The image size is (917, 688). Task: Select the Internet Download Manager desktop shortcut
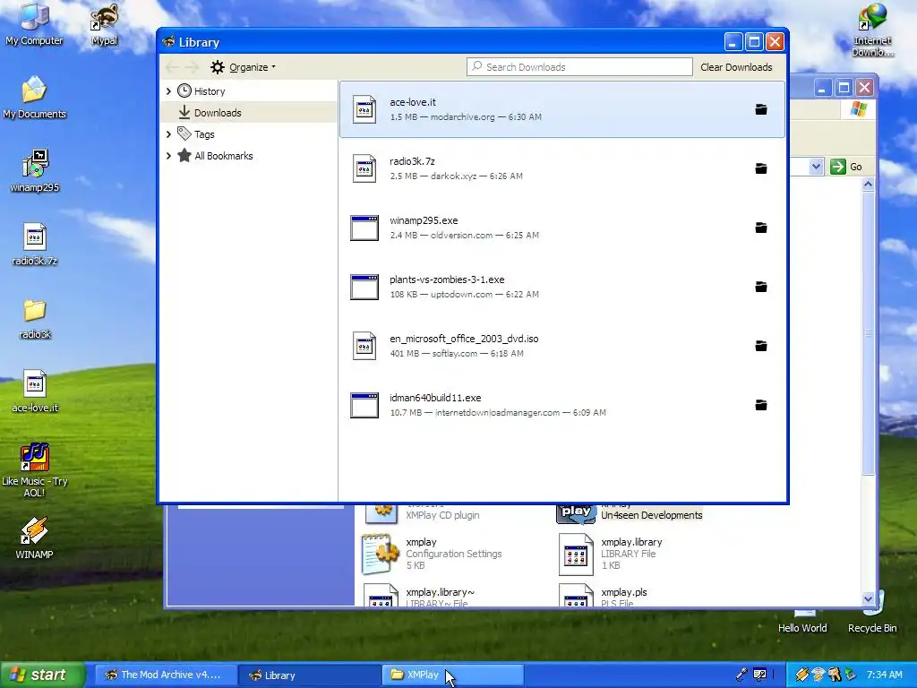pyautogui.click(x=872, y=30)
